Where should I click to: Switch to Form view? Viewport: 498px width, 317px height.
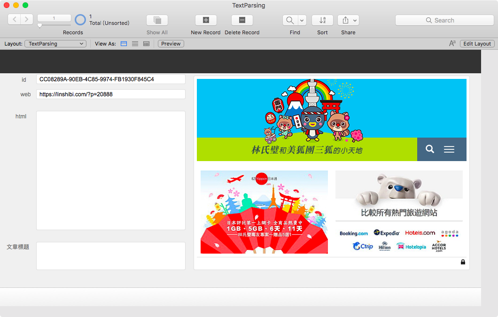coord(124,44)
